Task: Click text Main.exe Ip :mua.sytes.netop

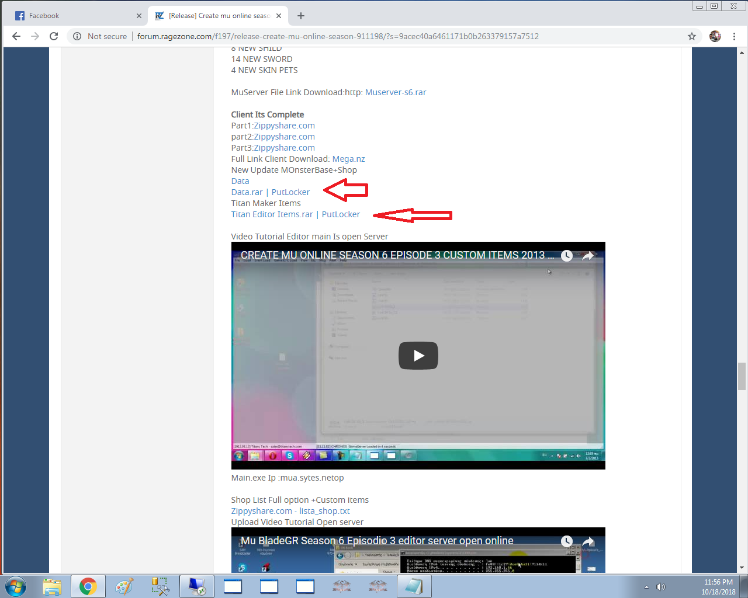Action: click(288, 478)
